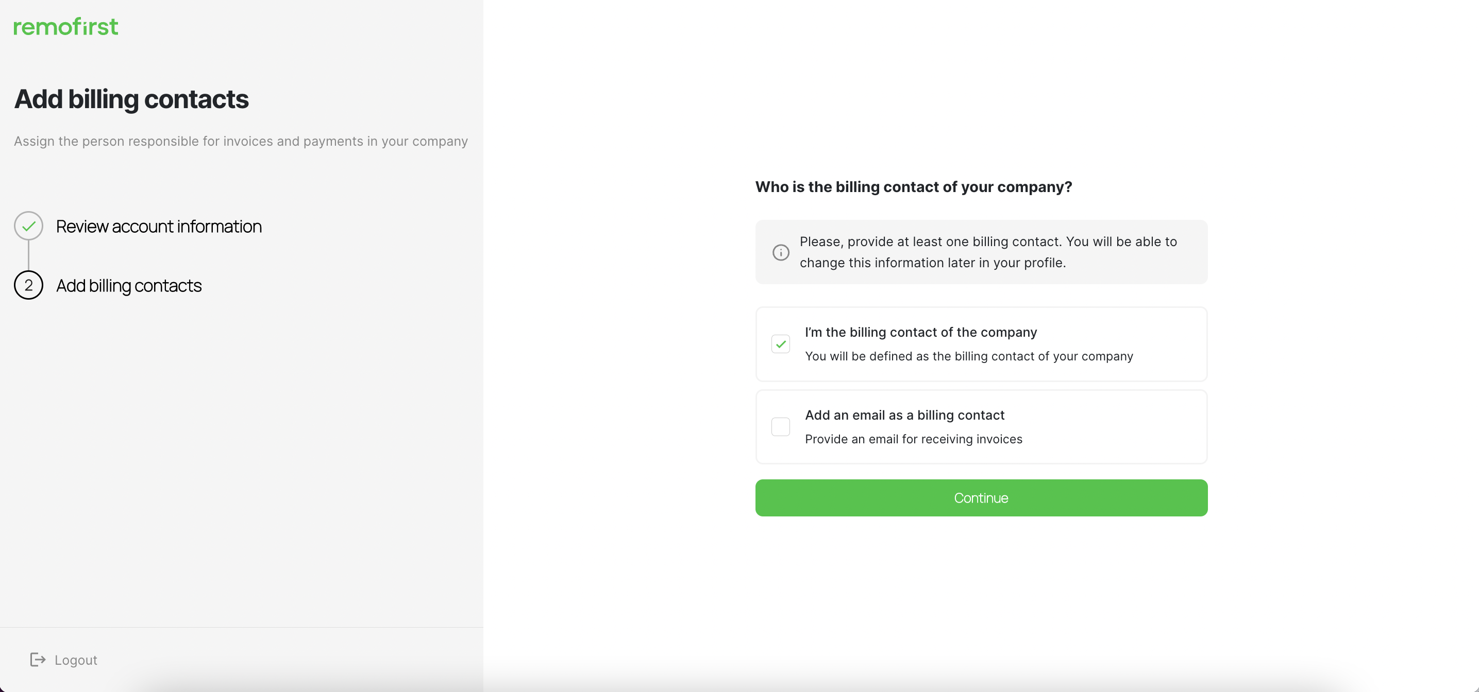Check the add email billing contact checkbox

coord(781,427)
